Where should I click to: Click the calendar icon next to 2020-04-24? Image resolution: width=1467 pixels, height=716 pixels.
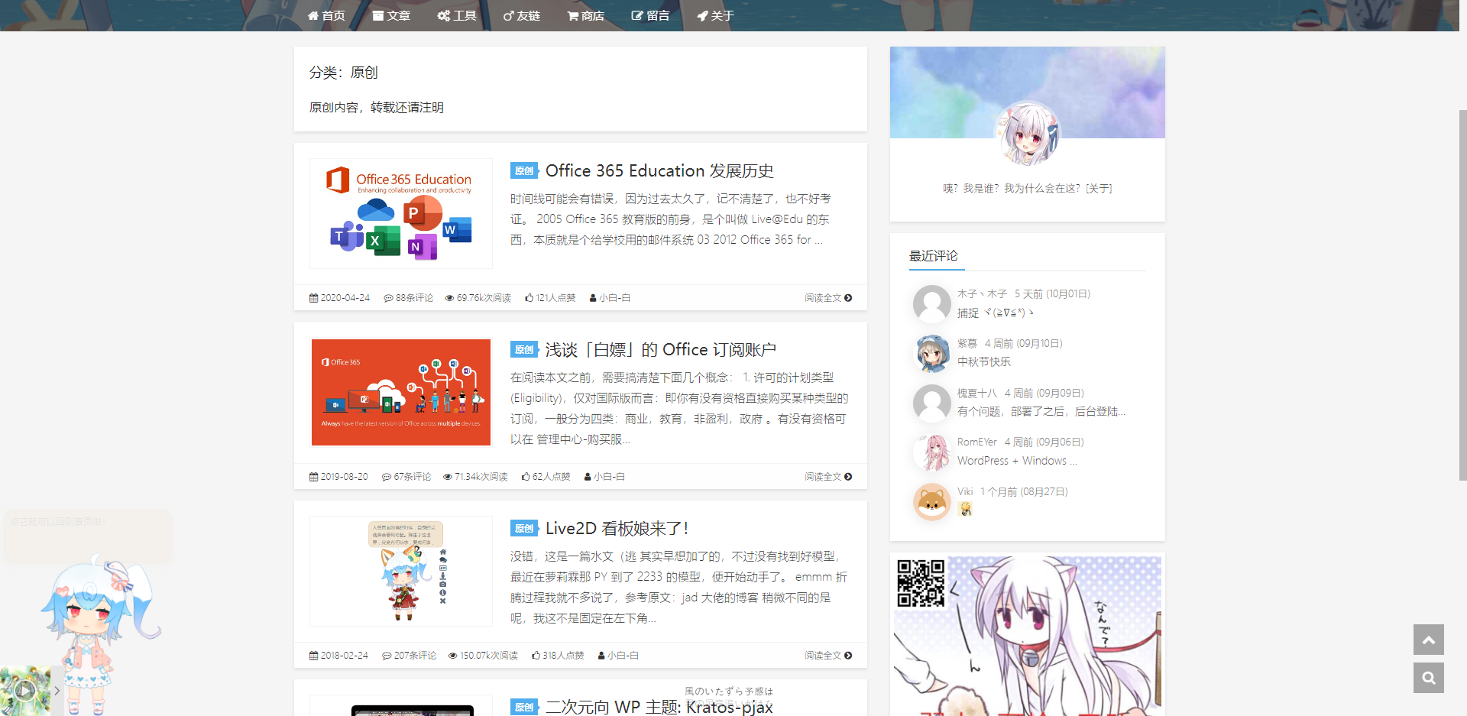(313, 298)
